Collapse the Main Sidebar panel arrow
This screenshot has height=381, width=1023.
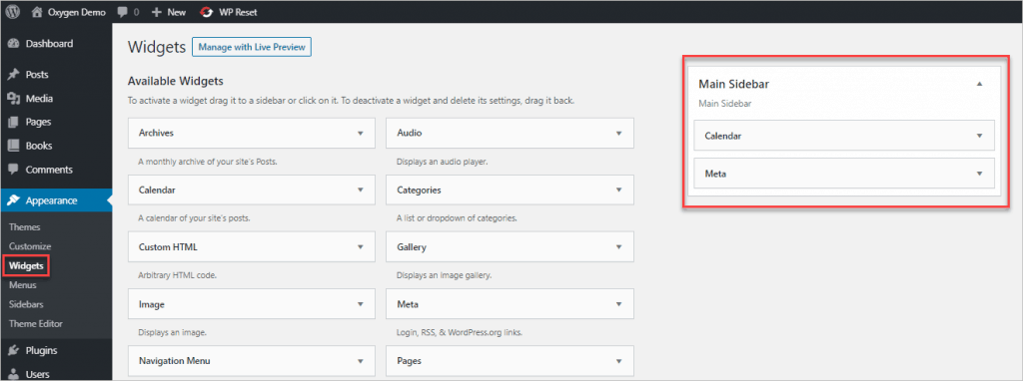[979, 84]
